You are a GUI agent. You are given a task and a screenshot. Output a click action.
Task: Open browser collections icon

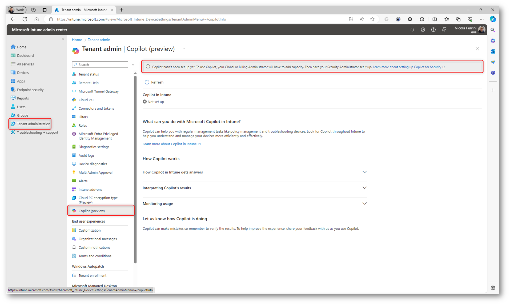click(458, 19)
